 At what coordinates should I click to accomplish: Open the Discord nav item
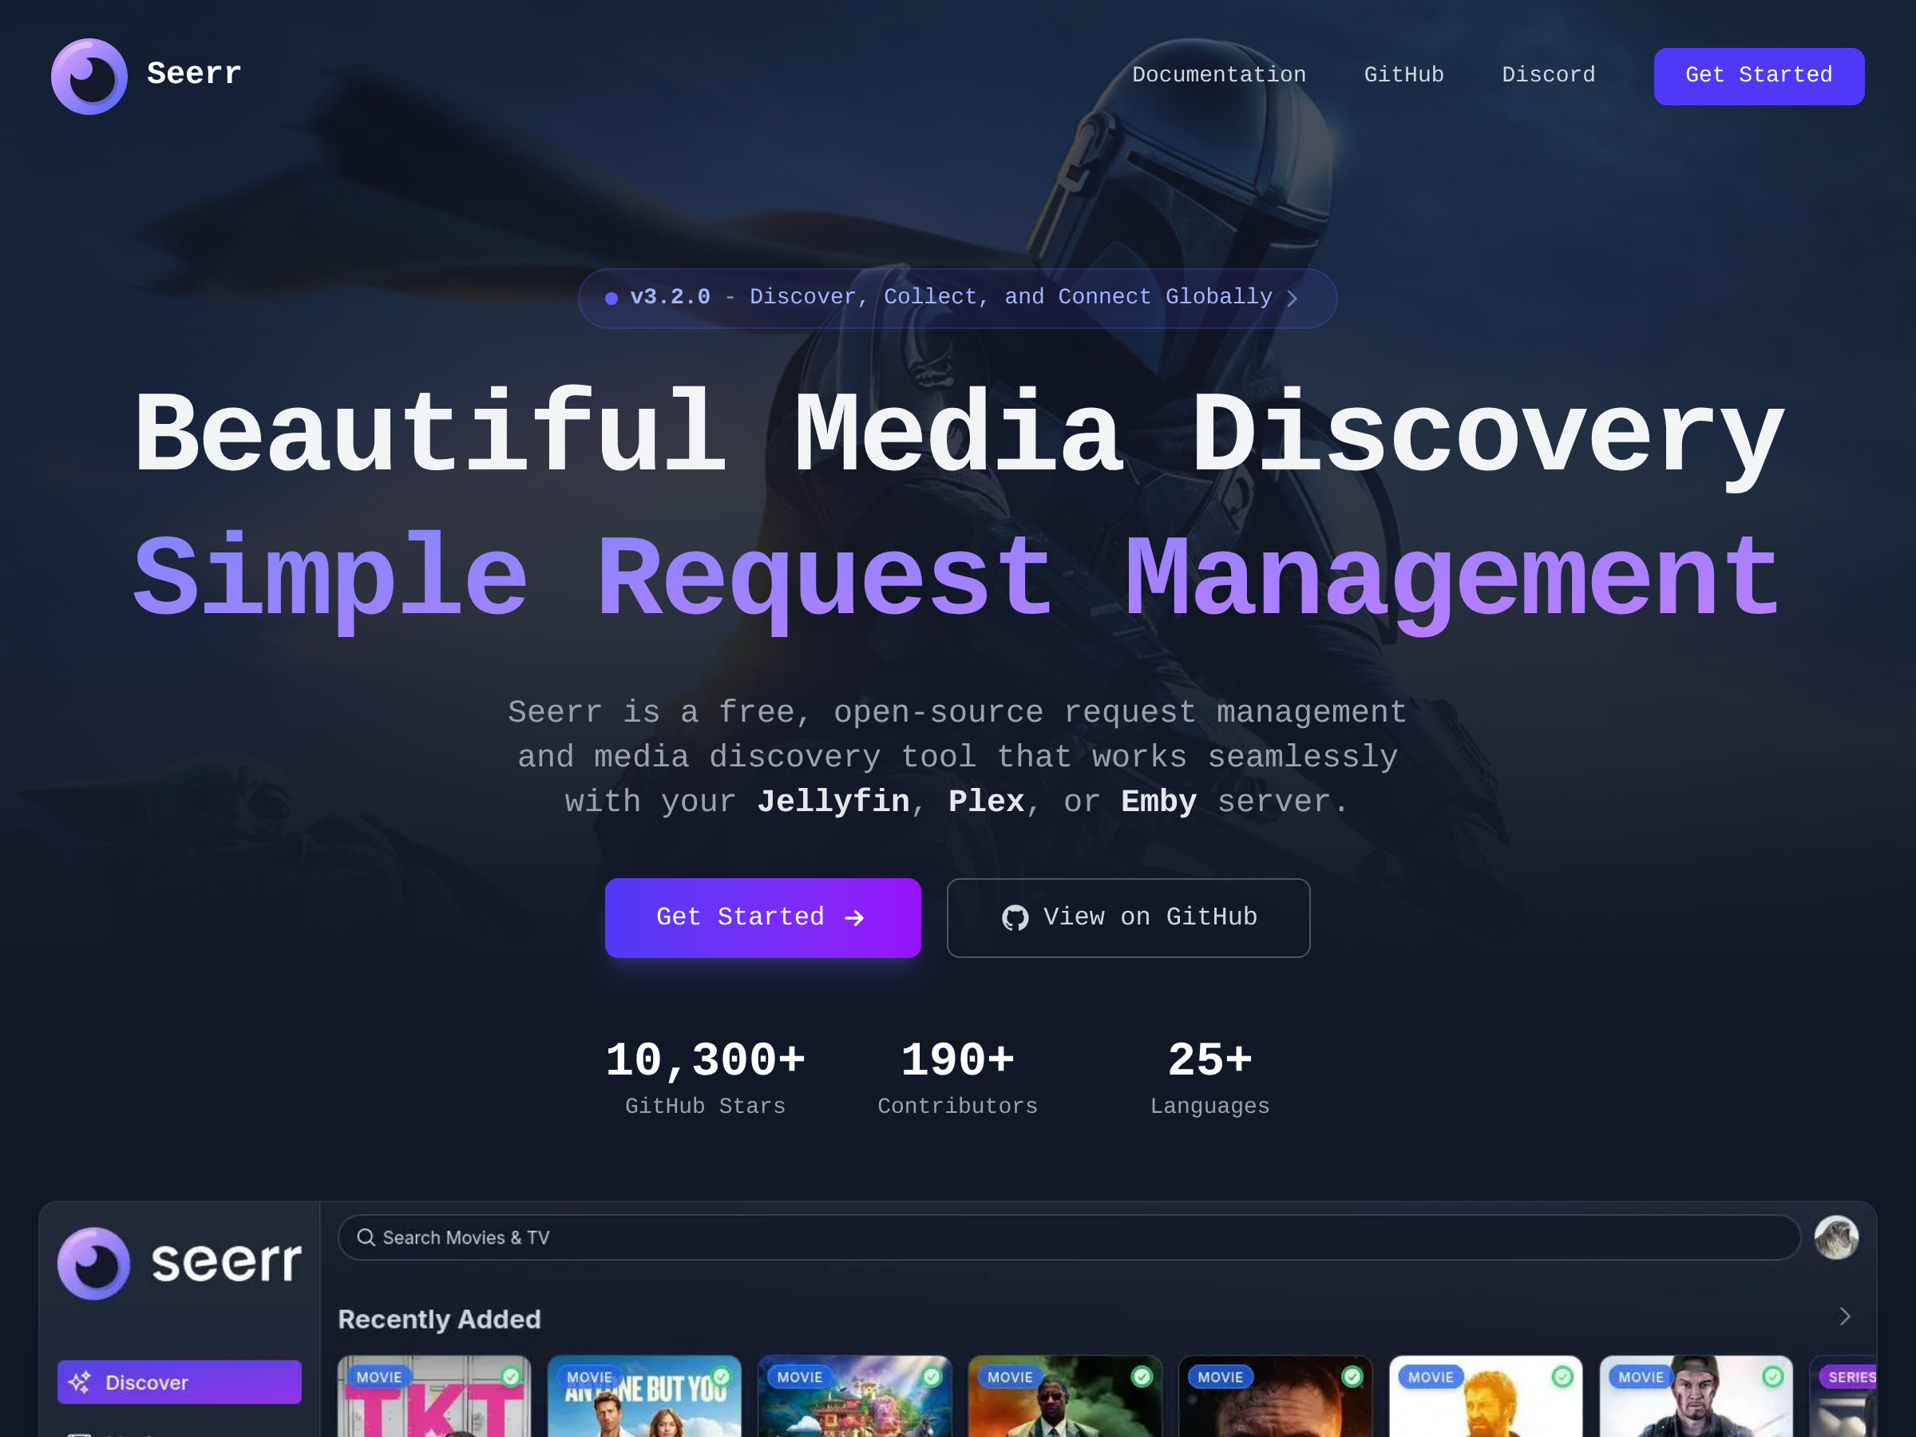tap(1548, 75)
